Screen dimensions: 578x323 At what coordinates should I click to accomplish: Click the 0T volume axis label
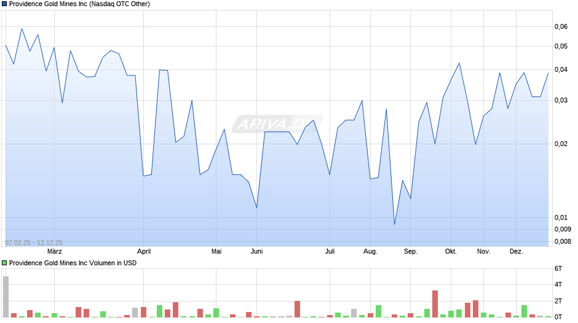pyautogui.click(x=558, y=317)
